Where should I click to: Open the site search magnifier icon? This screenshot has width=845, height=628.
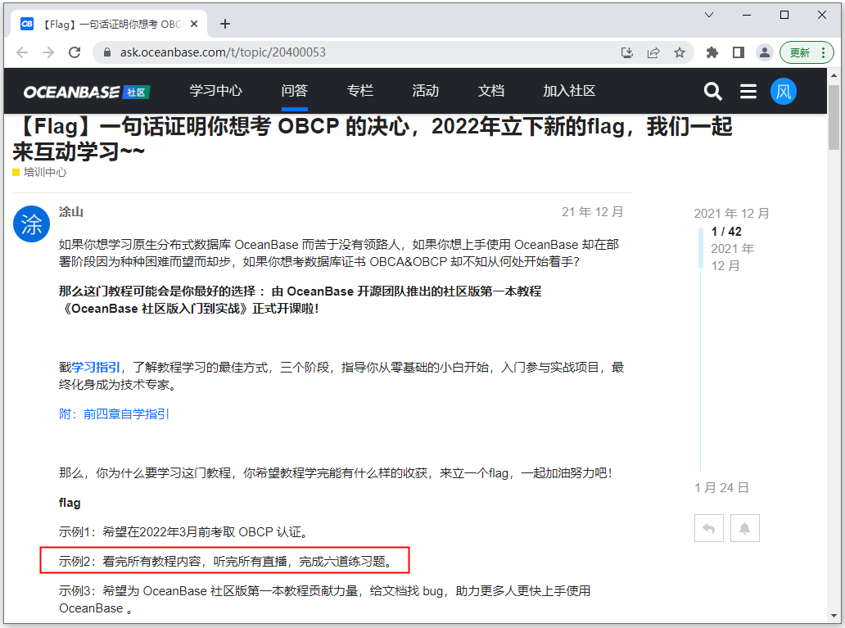[712, 91]
